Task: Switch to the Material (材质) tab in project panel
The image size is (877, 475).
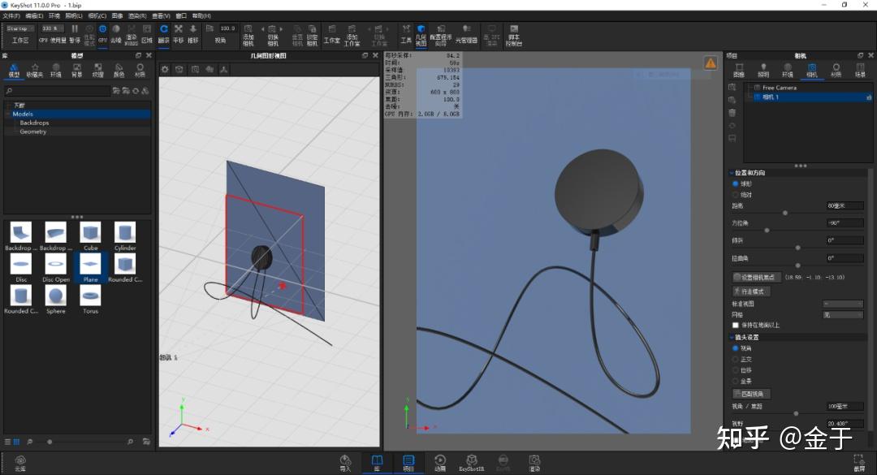Action: pos(836,69)
